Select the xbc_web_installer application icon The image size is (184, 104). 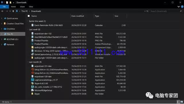click(x=32, y=87)
